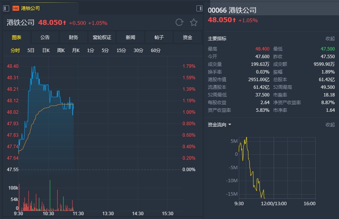
Task: Select the 30分 chart interval
Action: coord(138,51)
